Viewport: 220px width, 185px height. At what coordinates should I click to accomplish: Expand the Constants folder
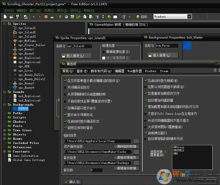(4, 151)
